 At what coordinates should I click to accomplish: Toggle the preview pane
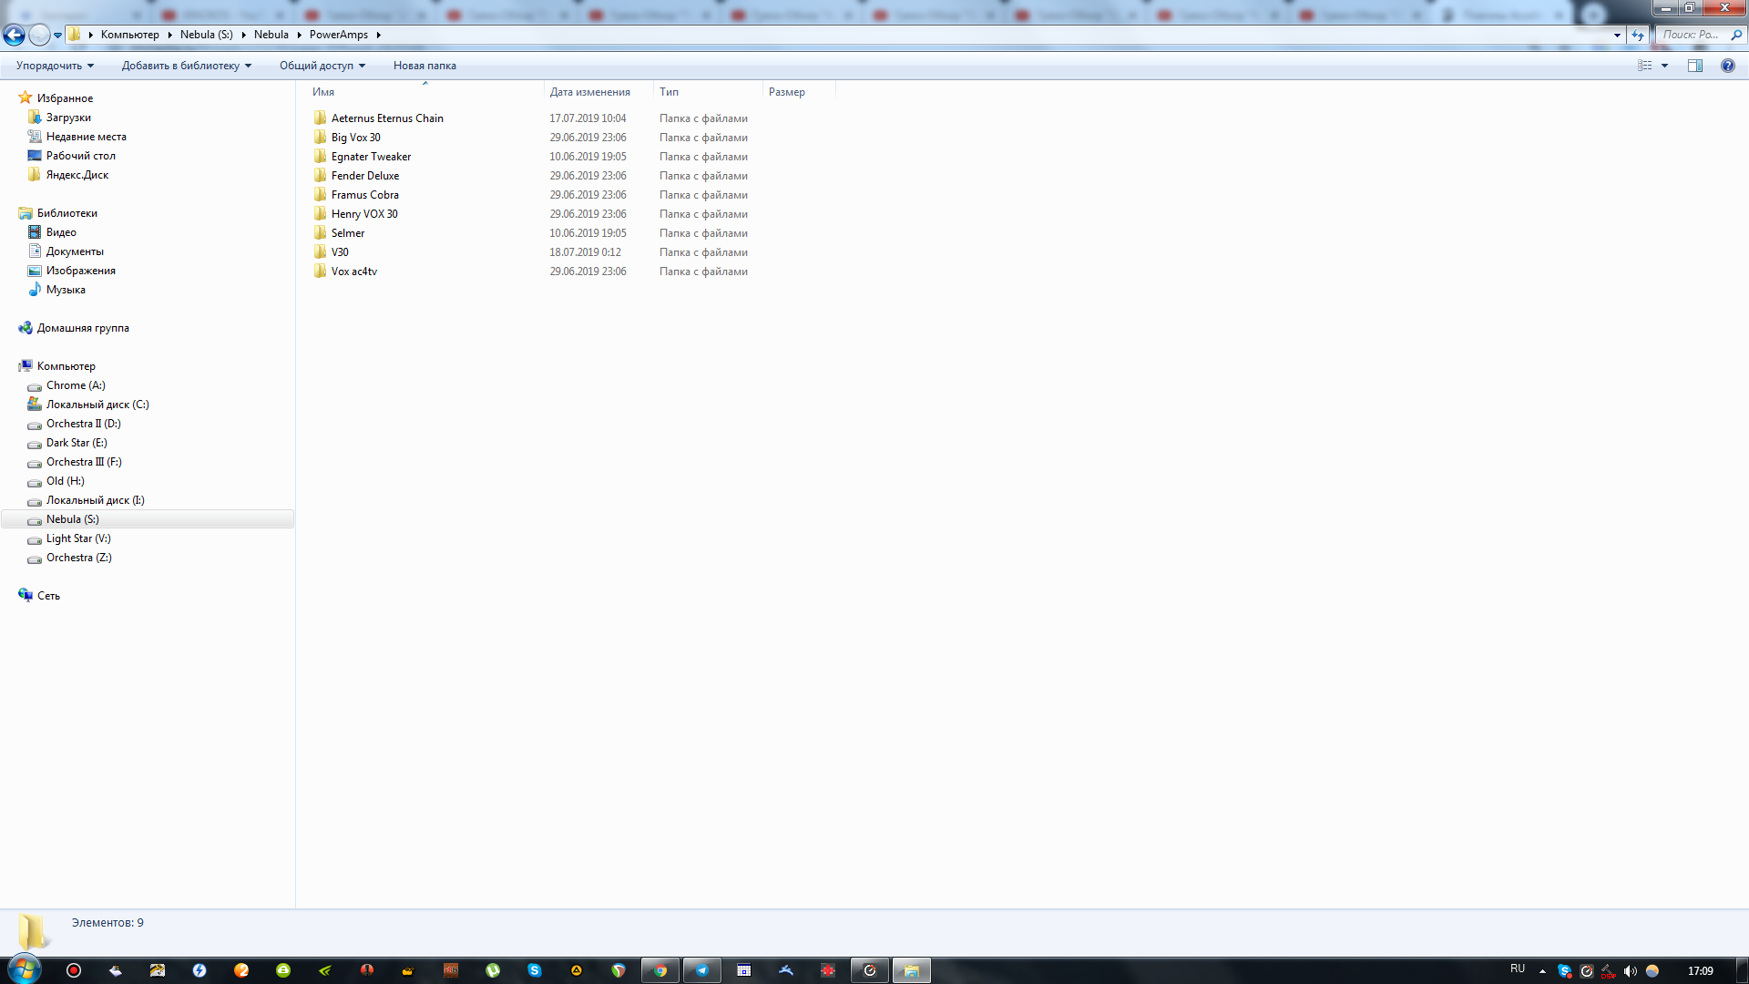tap(1695, 66)
